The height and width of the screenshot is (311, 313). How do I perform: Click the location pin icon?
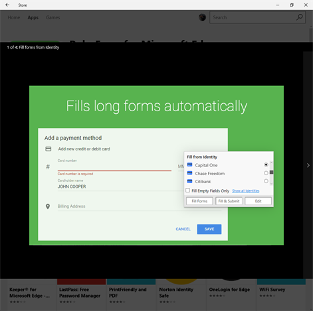[48, 206]
